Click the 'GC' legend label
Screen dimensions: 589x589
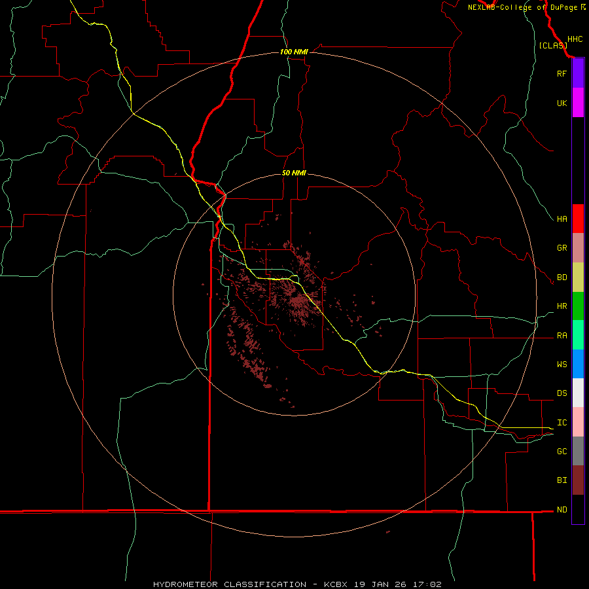pos(562,452)
